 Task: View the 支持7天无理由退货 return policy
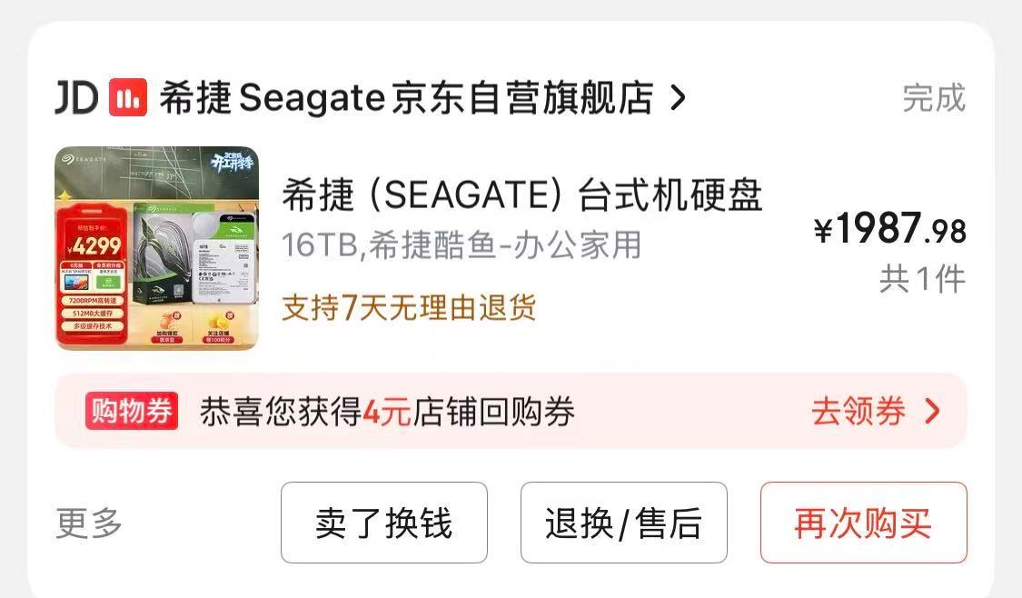coord(409,307)
